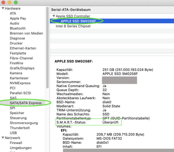Open the Firewall entry under Netzwerk
Viewport: 174px width, 152px height.
pyautogui.click(x=16, y=143)
